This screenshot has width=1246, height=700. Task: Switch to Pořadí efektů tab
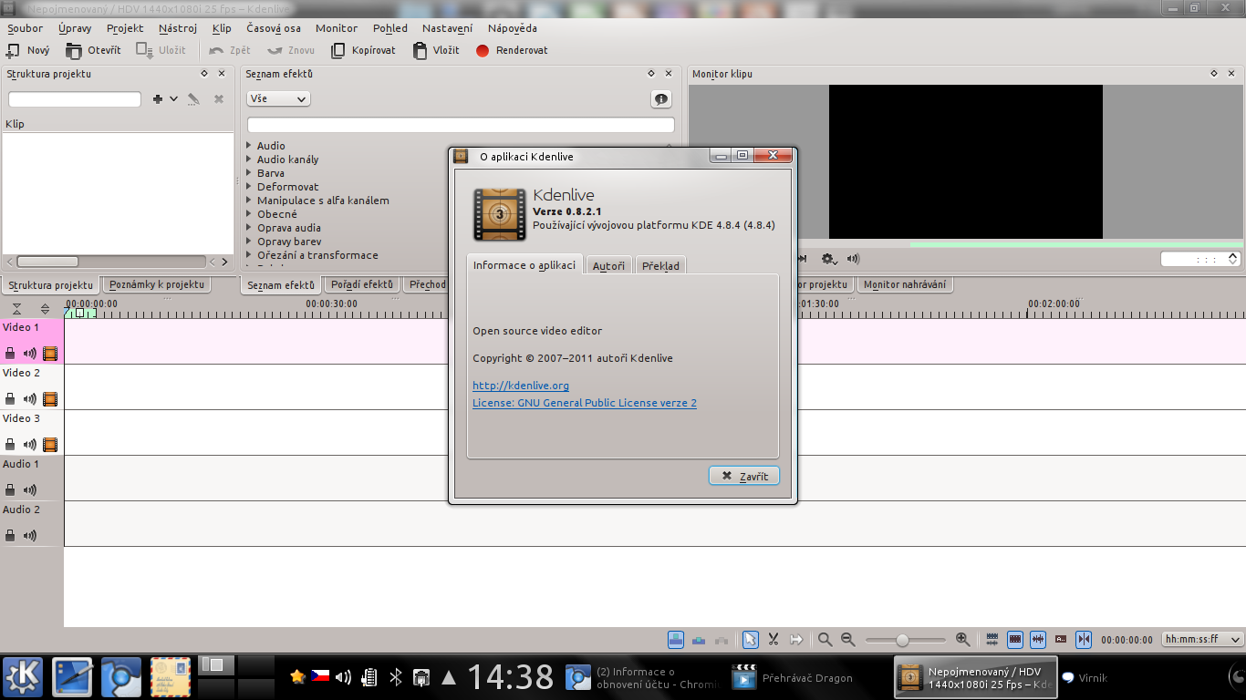click(362, 284)
